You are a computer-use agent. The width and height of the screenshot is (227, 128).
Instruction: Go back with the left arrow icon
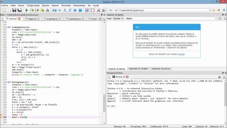click(111, 10)
